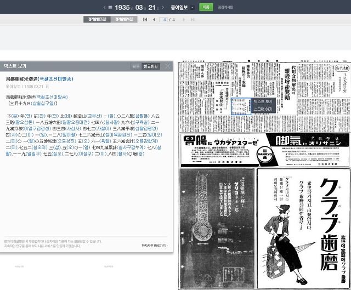Switch to original text toggle (원문)

136,66
